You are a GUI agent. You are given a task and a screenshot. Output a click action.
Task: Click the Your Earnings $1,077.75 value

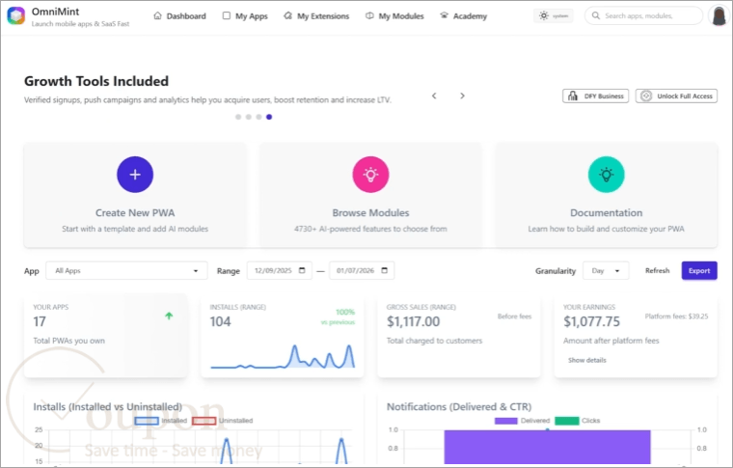tap(591, 321)
